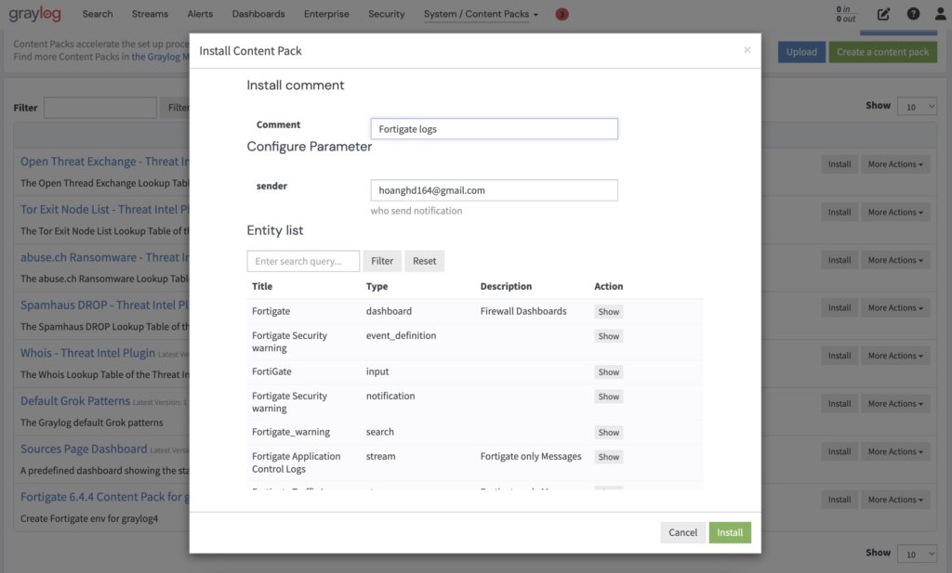952x573 pixels.
Task: Open the Search menu
Action: click(x=98, y=14)
